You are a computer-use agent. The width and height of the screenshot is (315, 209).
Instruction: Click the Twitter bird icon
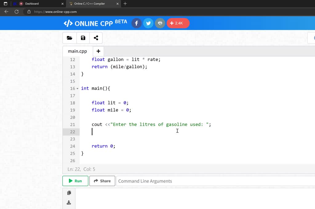click(x=148, y=23)
